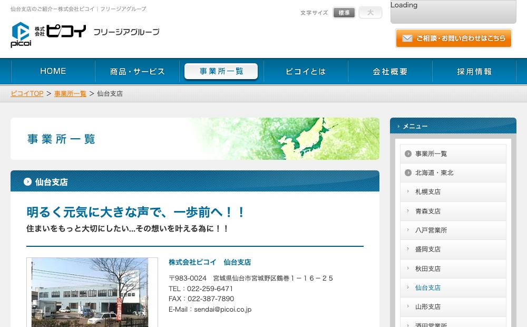Click the envelope icon on contact button
Image resolution: width=527 pixels, height=327 pixels.
(x=407, y=39)
